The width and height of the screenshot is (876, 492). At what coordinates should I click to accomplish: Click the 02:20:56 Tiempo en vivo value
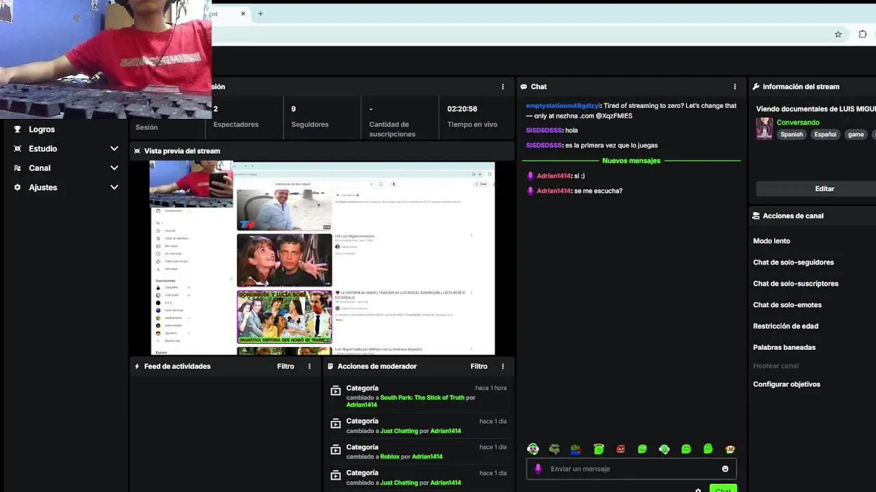coord(462,109)
